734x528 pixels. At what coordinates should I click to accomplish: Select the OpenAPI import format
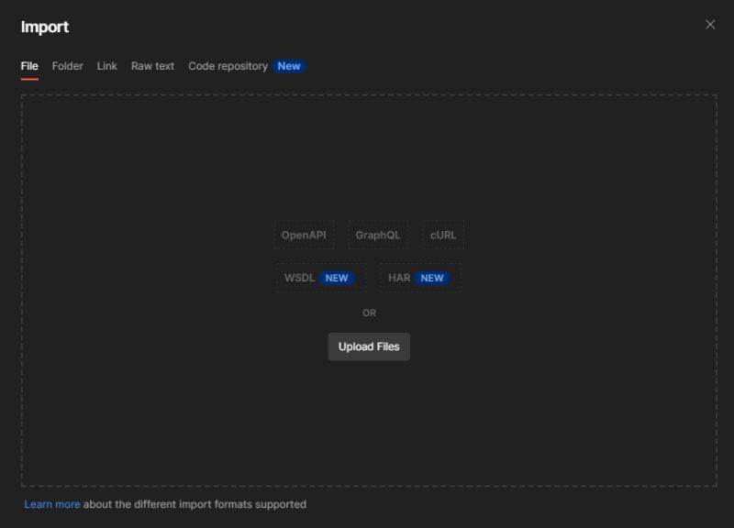tap(303, 235)
